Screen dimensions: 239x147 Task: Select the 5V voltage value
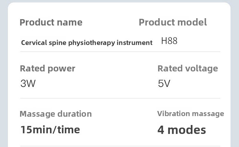(x=164, y=84)
